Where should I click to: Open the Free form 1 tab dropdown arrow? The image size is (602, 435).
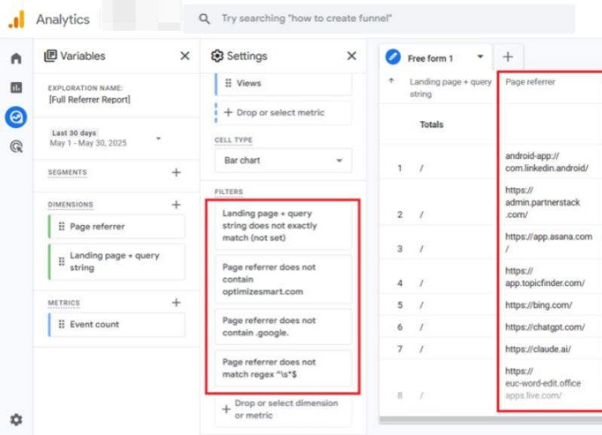(480, 57)
